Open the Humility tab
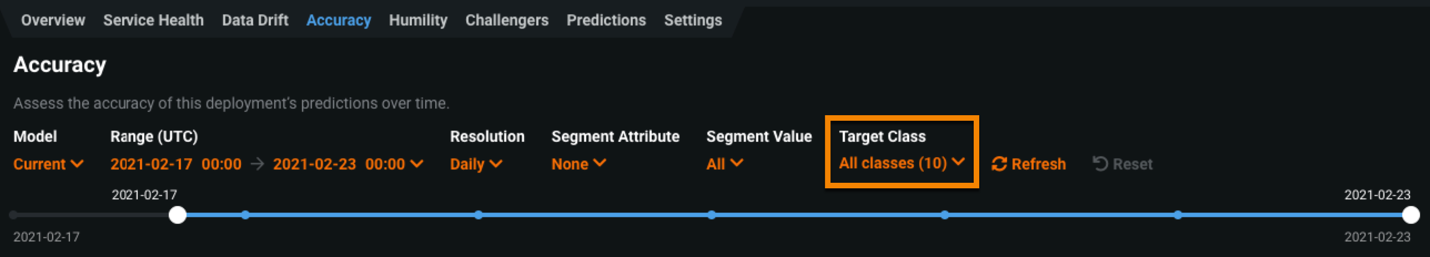Viewport: 1430px width, 257px height. click(418, 20)
